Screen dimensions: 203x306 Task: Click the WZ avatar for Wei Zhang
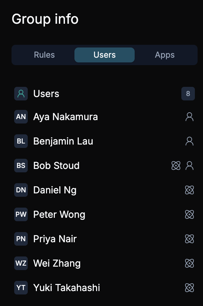pyautogui.click(x=21, y=263)
